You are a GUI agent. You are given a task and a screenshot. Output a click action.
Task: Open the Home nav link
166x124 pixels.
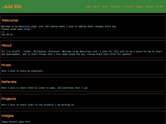88,7
